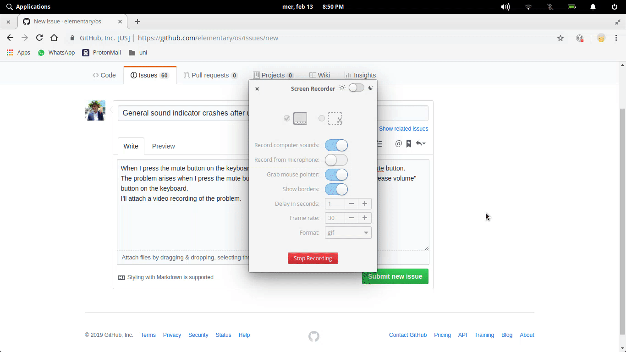Open the notifications bell indicator

pos(593,7)
